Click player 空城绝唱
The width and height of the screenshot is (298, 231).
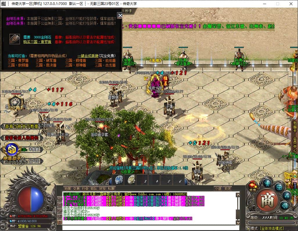[x=225, y=161]
